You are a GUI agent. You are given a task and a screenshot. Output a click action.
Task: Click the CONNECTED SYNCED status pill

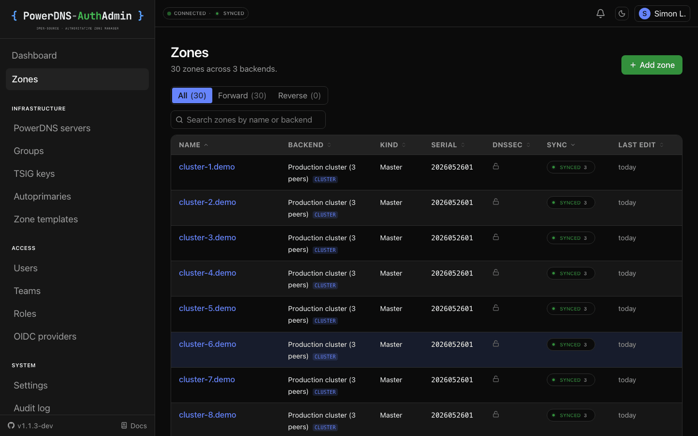206,13
